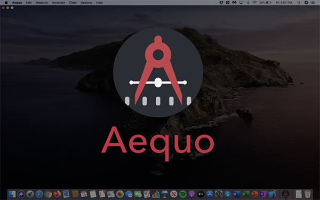
Task: Open Notes in the Dock
Action: [x=93, y=194]
